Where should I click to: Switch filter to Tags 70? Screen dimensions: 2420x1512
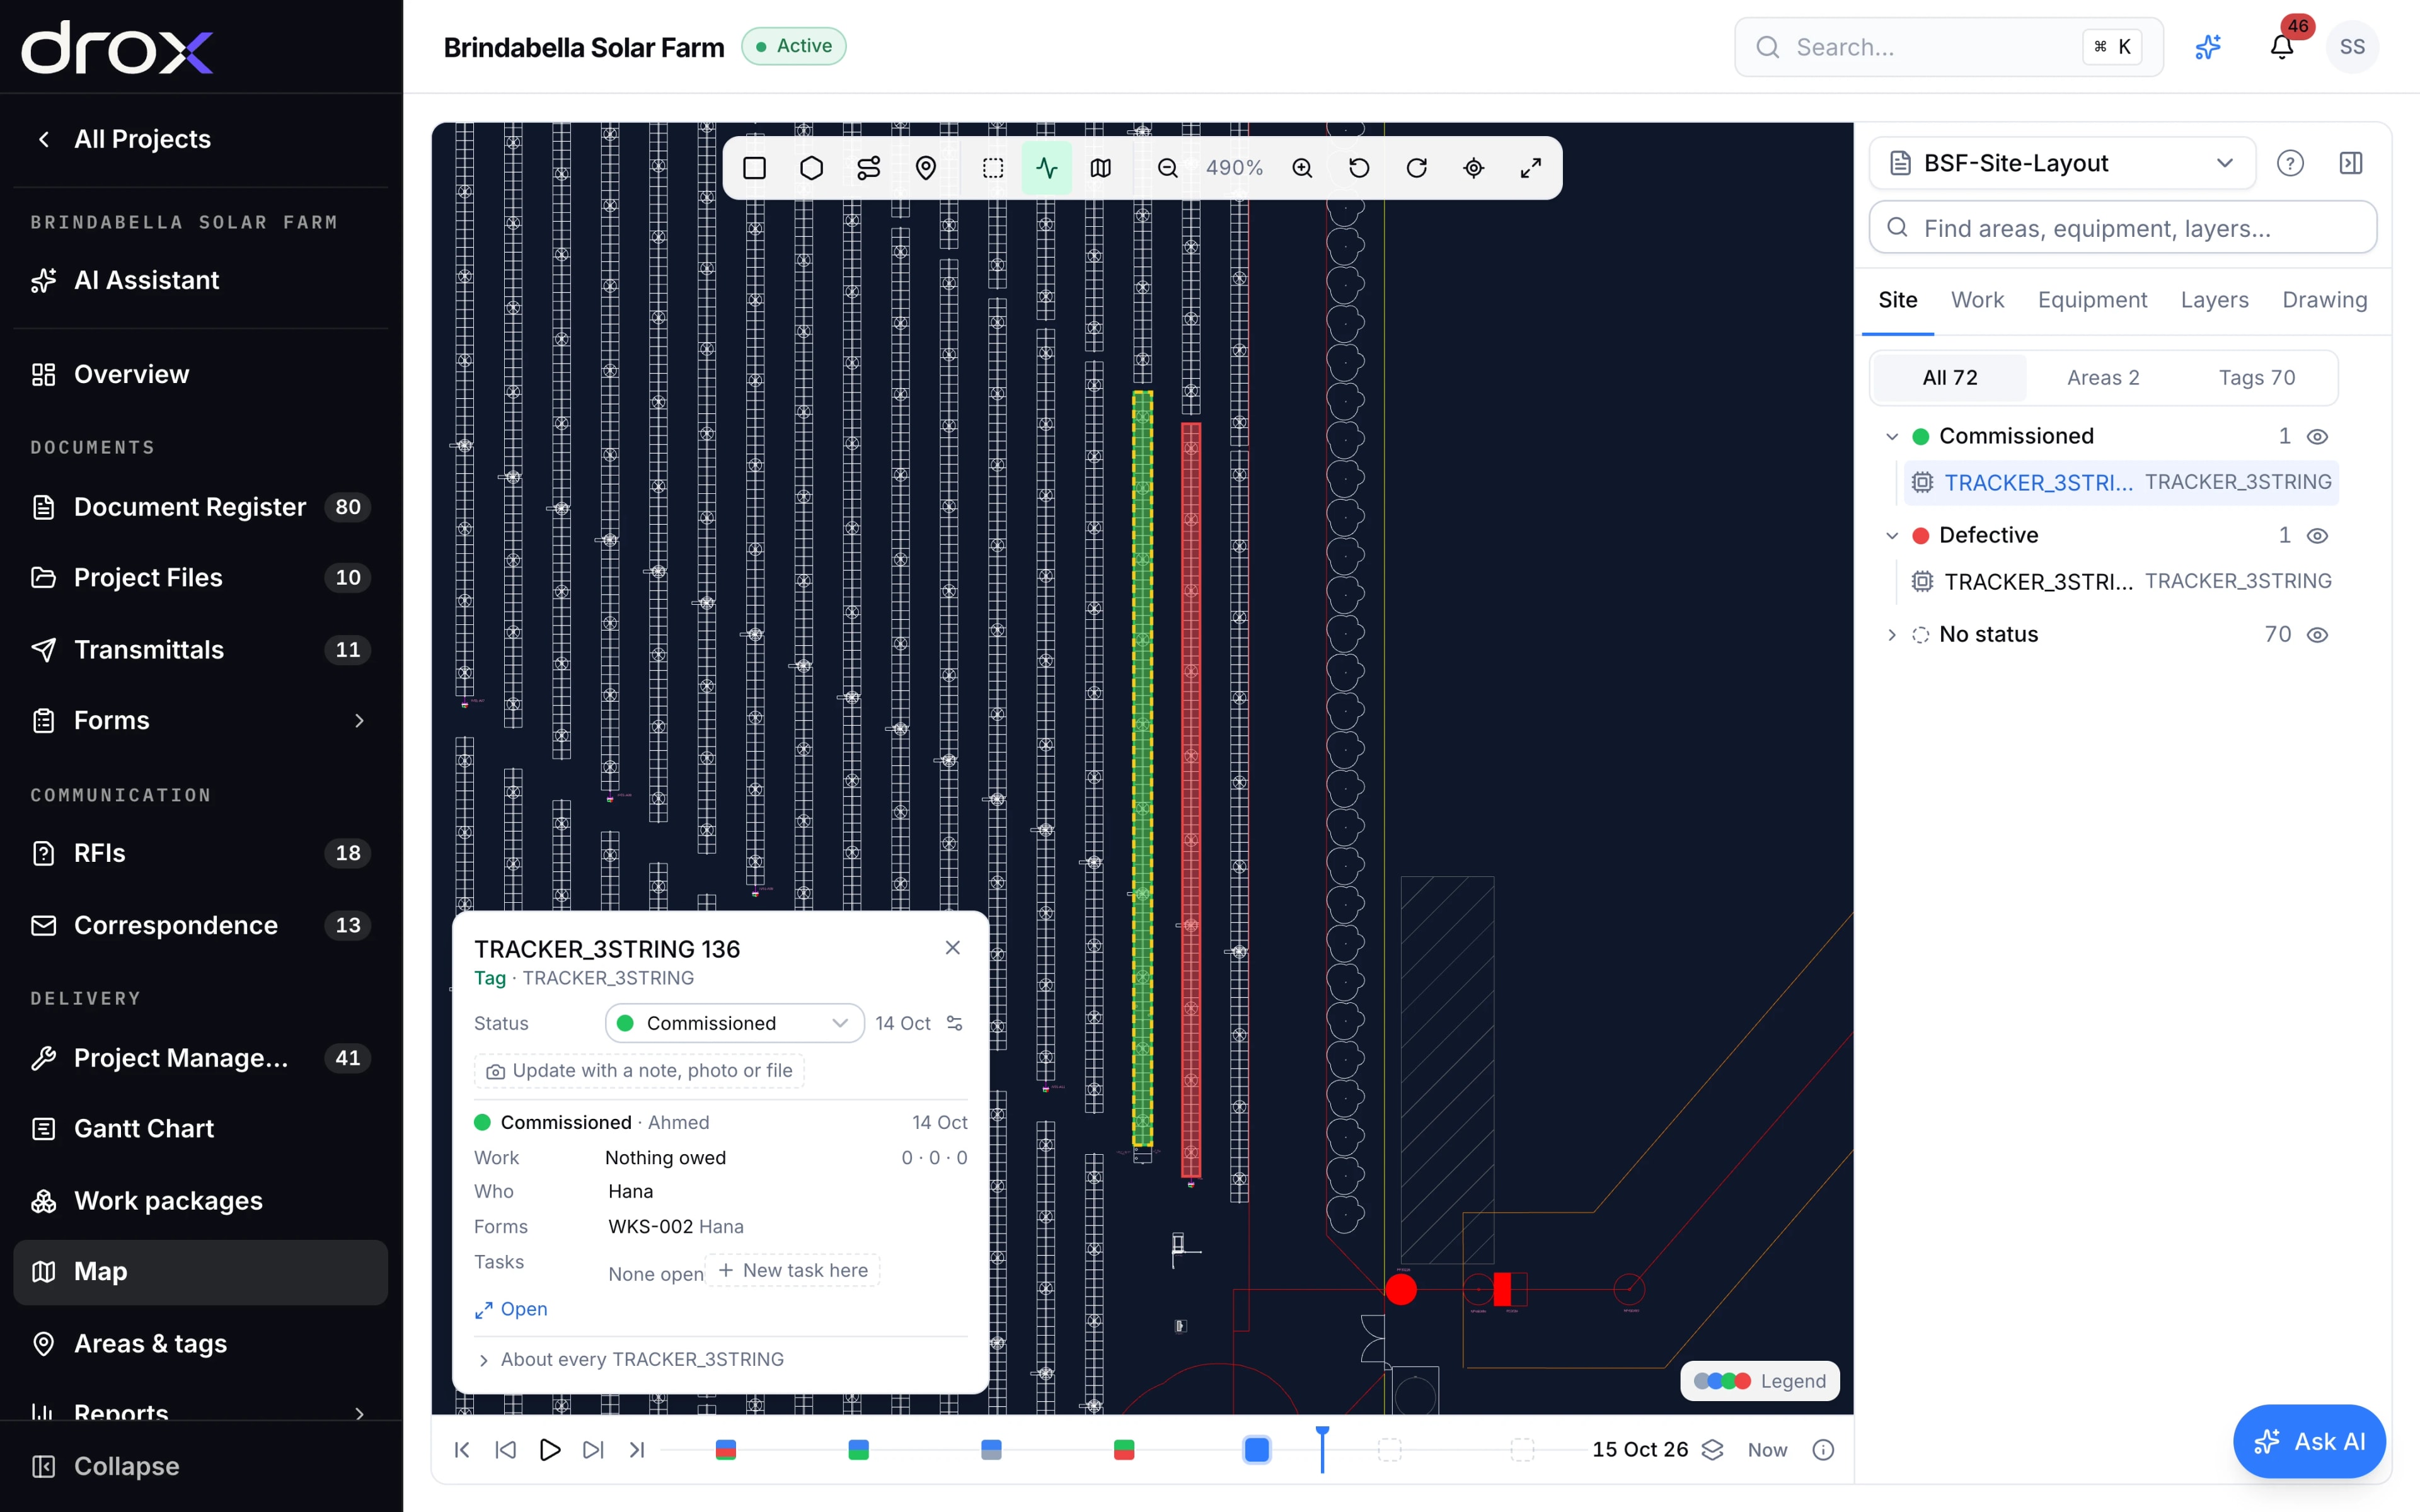point(2257,378)
